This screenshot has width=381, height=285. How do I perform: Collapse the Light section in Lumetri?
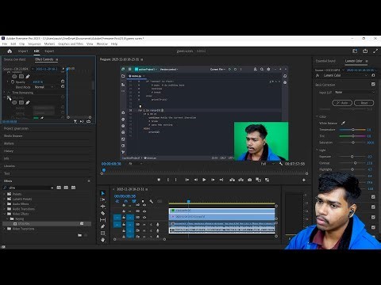click(x=317, y=150)
